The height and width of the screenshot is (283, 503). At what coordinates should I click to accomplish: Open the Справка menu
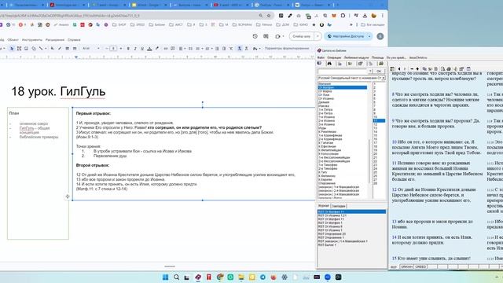click(74, 40)
